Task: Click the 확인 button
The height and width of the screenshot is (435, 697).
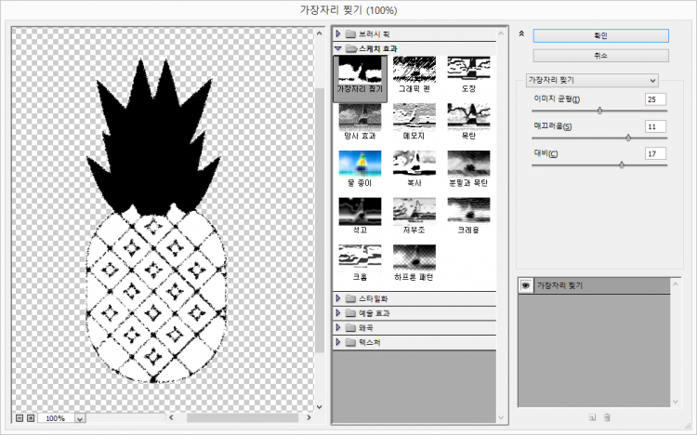Action: pyautogui.click(x=600, y=35)
